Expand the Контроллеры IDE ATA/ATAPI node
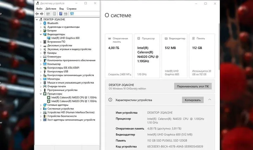 (x=41, y=68)
